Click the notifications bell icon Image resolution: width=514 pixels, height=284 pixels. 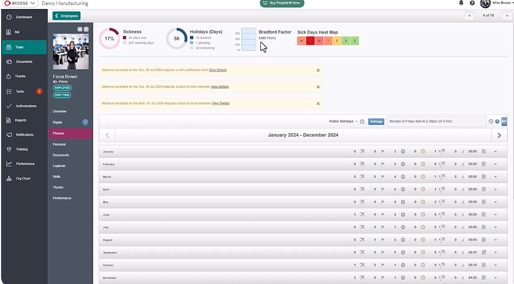pos(461,3)
